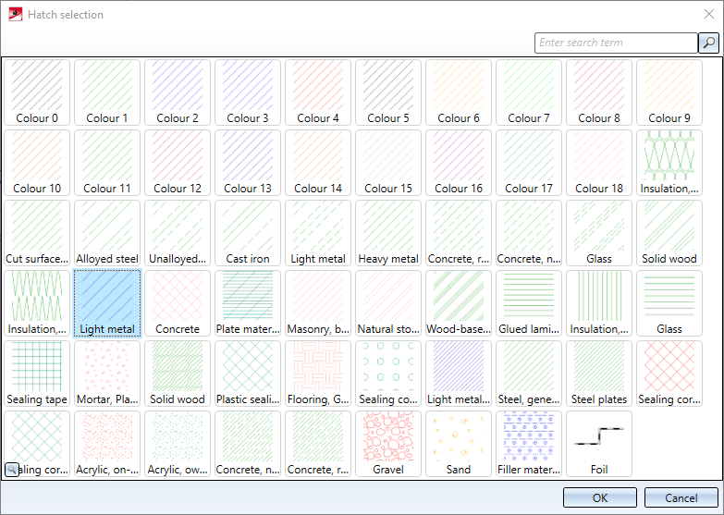Select the Plate mater... hatch

pos(248,303)
